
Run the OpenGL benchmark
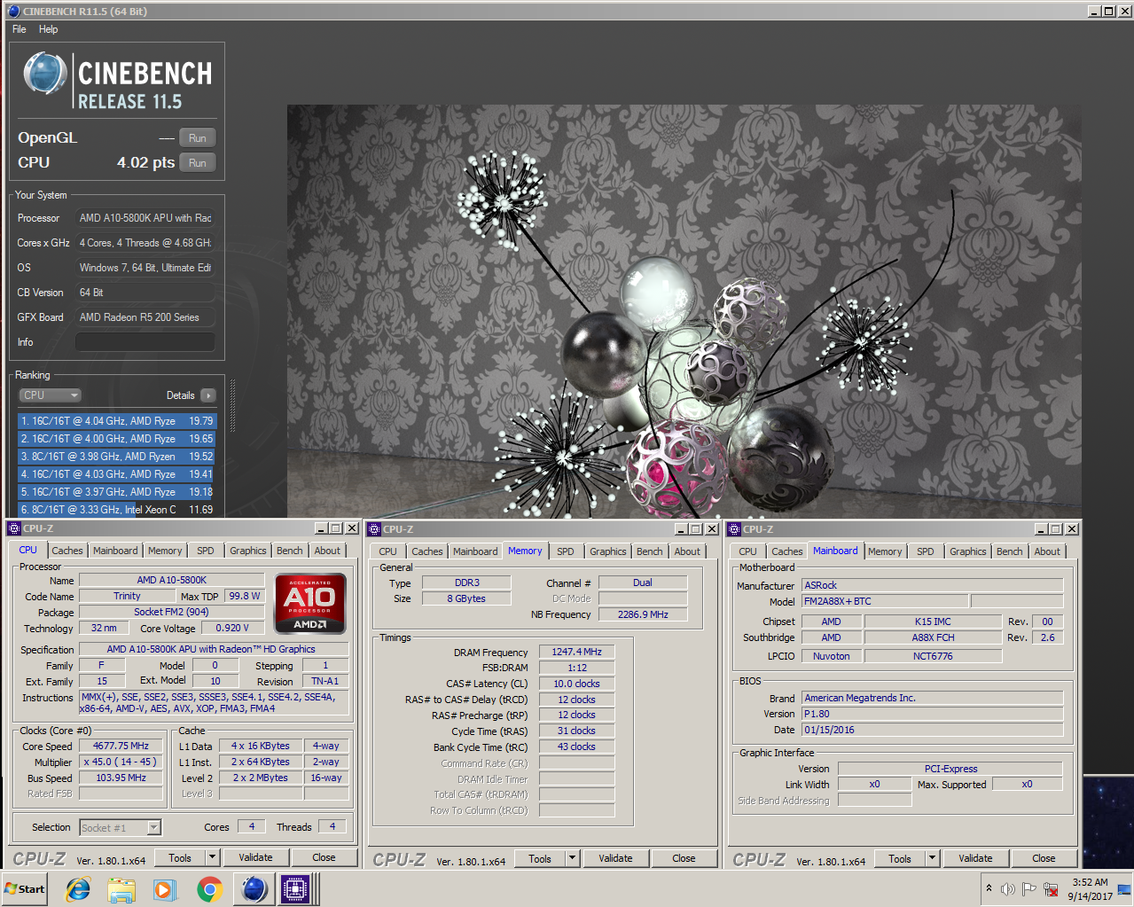pyautogui.click(x=198, y=138)
